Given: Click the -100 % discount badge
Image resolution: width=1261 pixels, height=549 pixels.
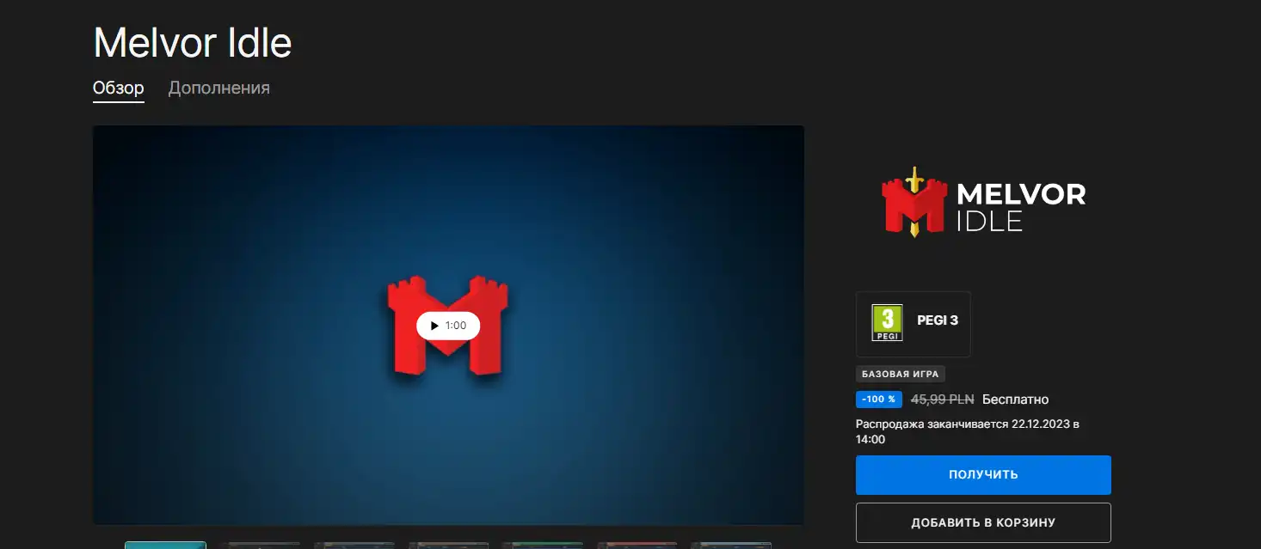Looking at the screenshot, I should [879, 400].
